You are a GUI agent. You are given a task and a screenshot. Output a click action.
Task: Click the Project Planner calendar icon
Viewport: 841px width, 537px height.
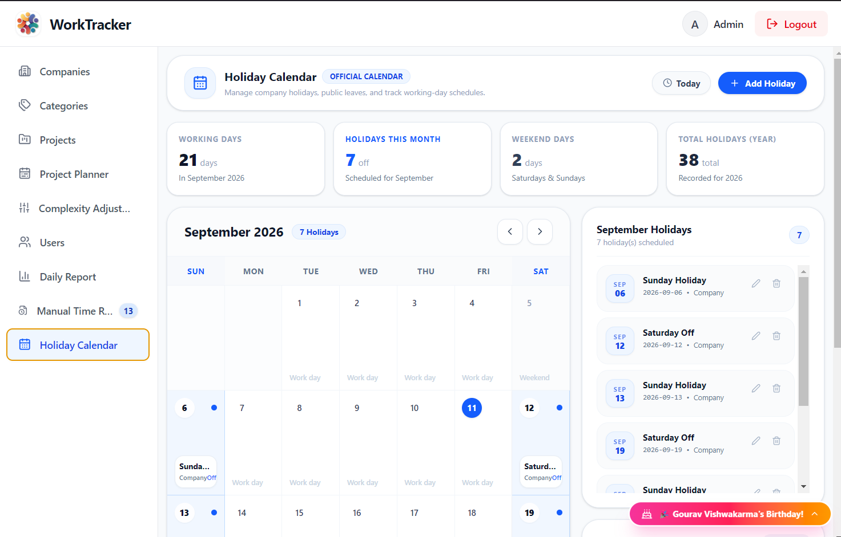(25, 174)
